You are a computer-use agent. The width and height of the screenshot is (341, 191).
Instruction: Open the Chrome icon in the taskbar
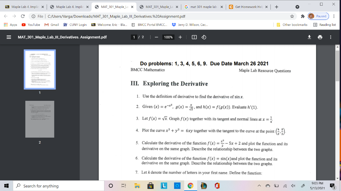pyautogui.click(x=190, y=186)
